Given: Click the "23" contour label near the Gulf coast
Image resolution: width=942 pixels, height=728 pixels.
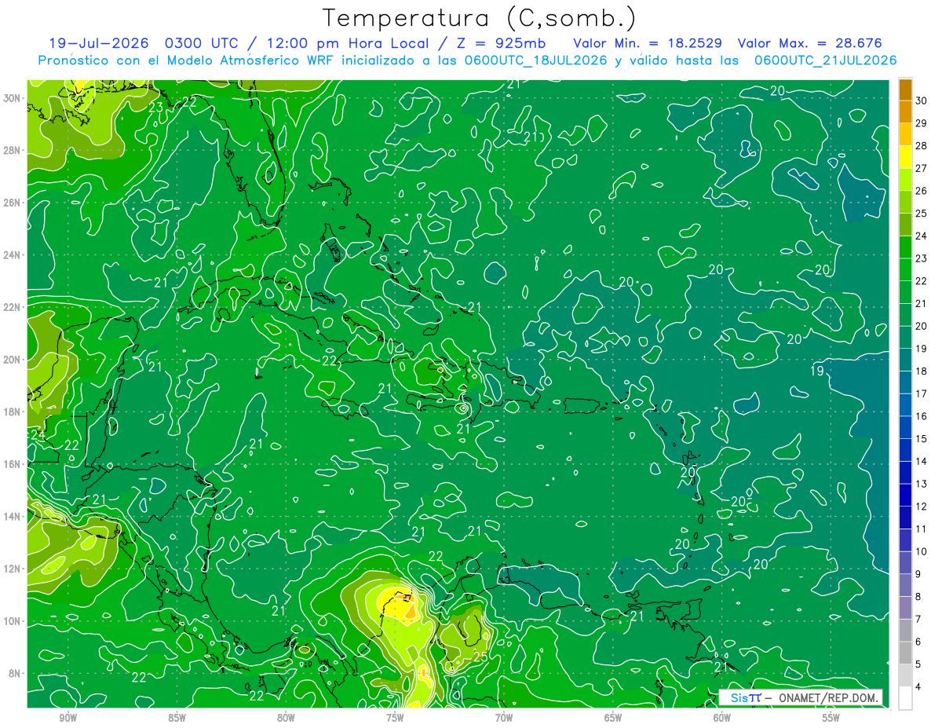Looking at the screenshot, I should coord(156,108).
